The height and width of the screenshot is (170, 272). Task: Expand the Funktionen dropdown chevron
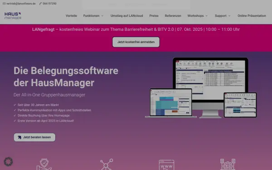tap(102, 16)
